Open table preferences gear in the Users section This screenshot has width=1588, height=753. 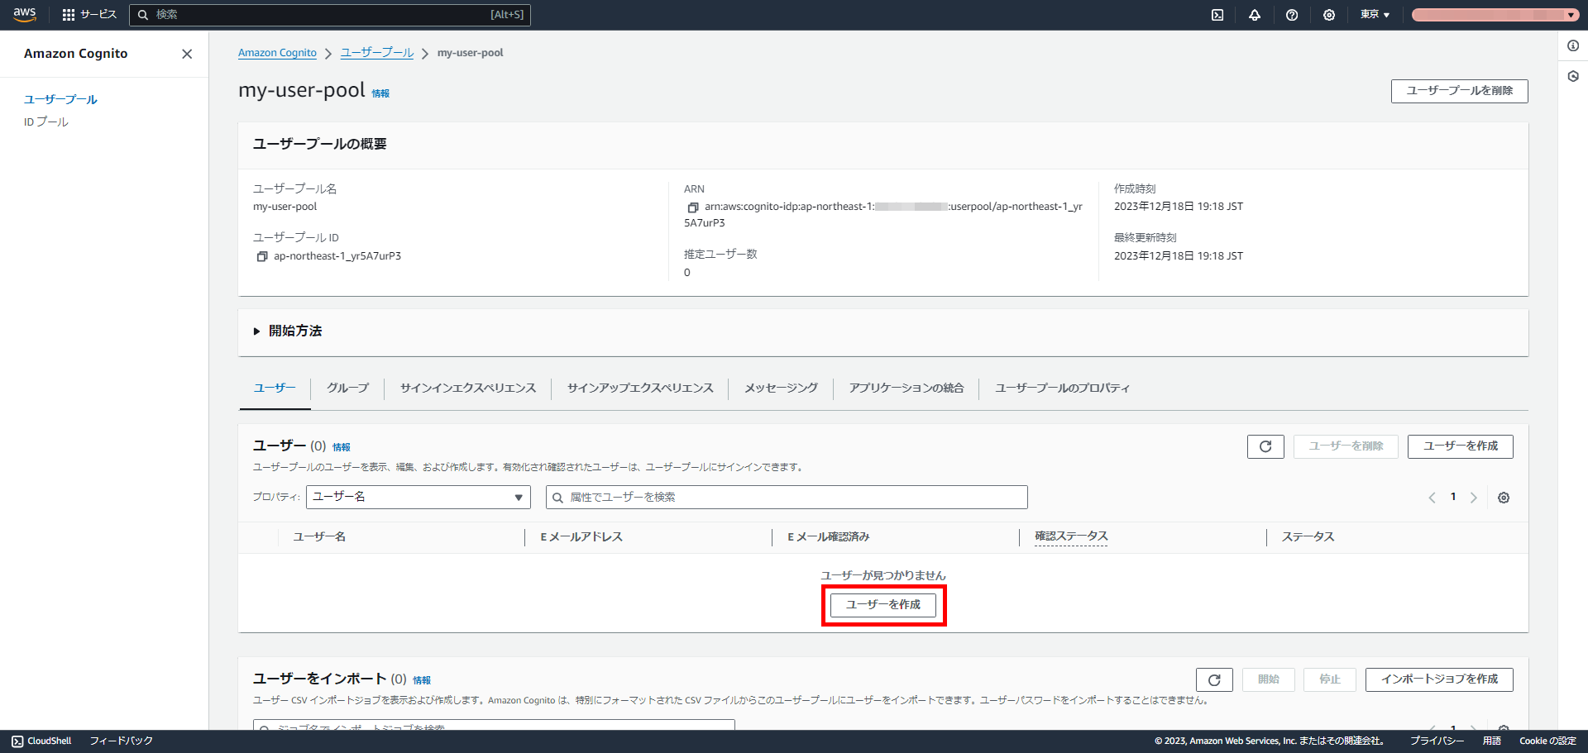1504,497
